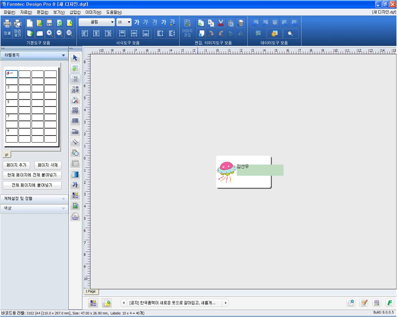Toggle the text shadow style
This screenshot has height=317, width=398.
coord(164,22)
